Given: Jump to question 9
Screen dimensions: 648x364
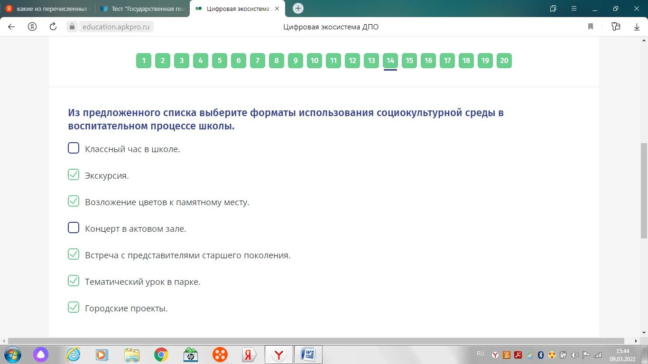Looking at the screenshot, I should [296, 61].
